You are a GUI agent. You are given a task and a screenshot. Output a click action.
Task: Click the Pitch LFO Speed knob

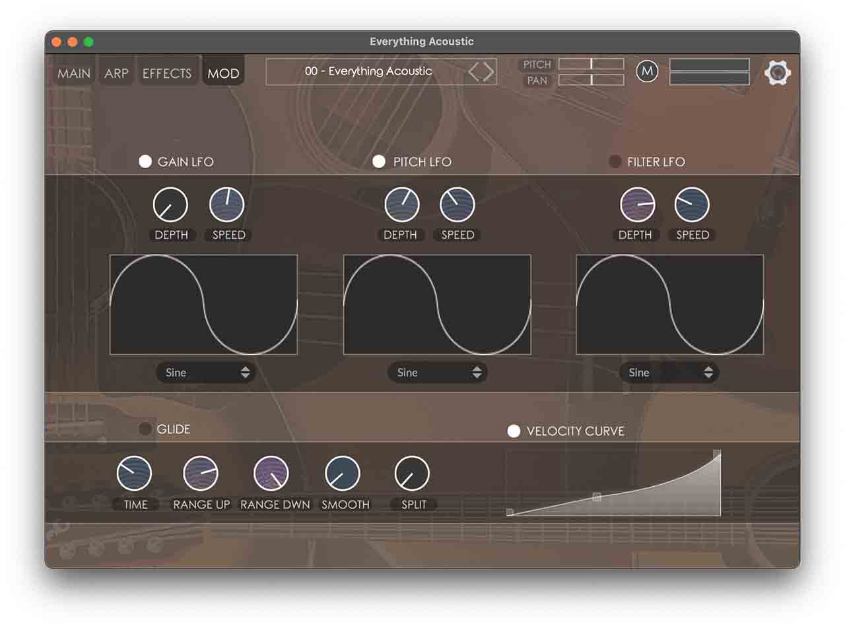[457, 205]
